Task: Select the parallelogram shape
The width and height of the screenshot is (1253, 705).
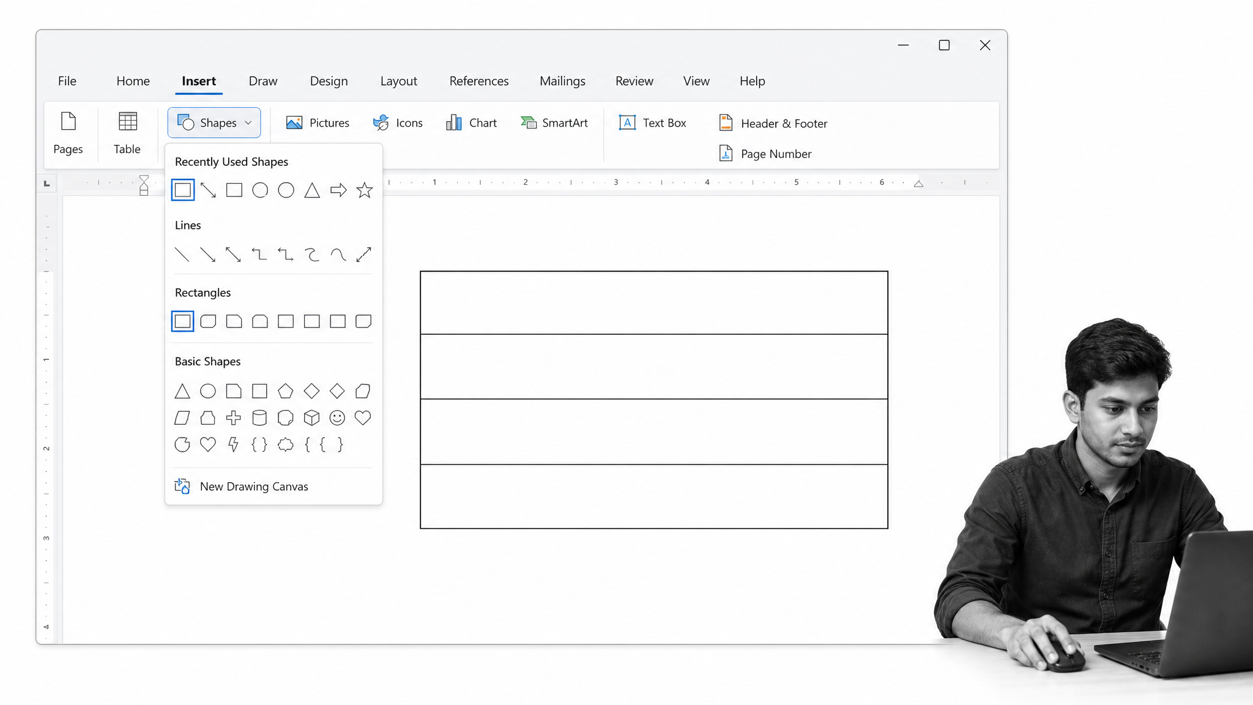Action: [x=182, y=418]
